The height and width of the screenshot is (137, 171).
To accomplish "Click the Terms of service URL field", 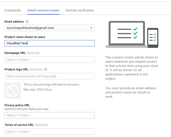I will point(50,132).
